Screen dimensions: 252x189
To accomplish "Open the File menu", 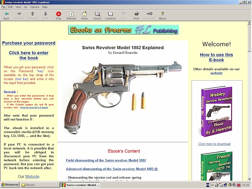I will click(x=3, y=7).
